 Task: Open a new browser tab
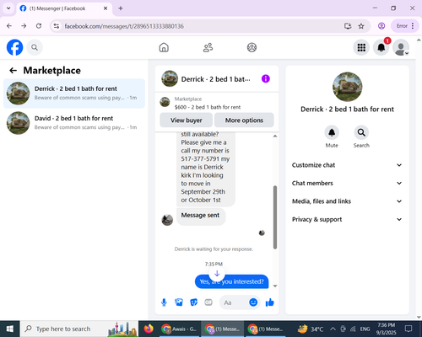(x=121, y=8)
